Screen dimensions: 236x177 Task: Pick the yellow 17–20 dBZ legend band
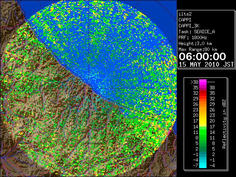coord(203,121)
